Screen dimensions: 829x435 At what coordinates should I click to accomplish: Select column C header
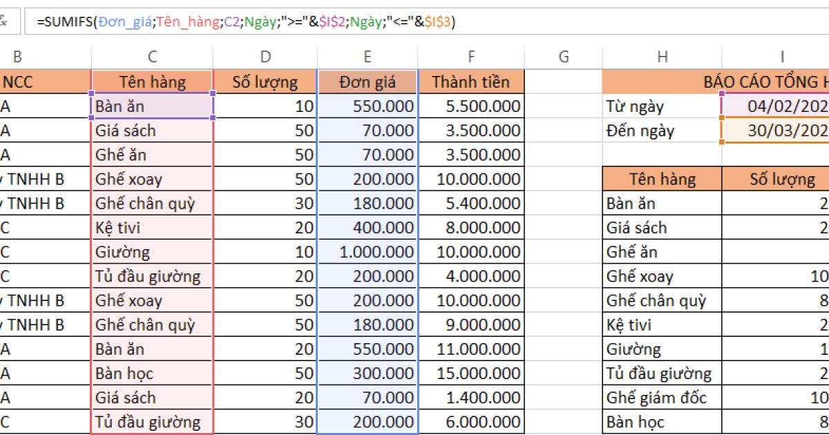[152, 57]
